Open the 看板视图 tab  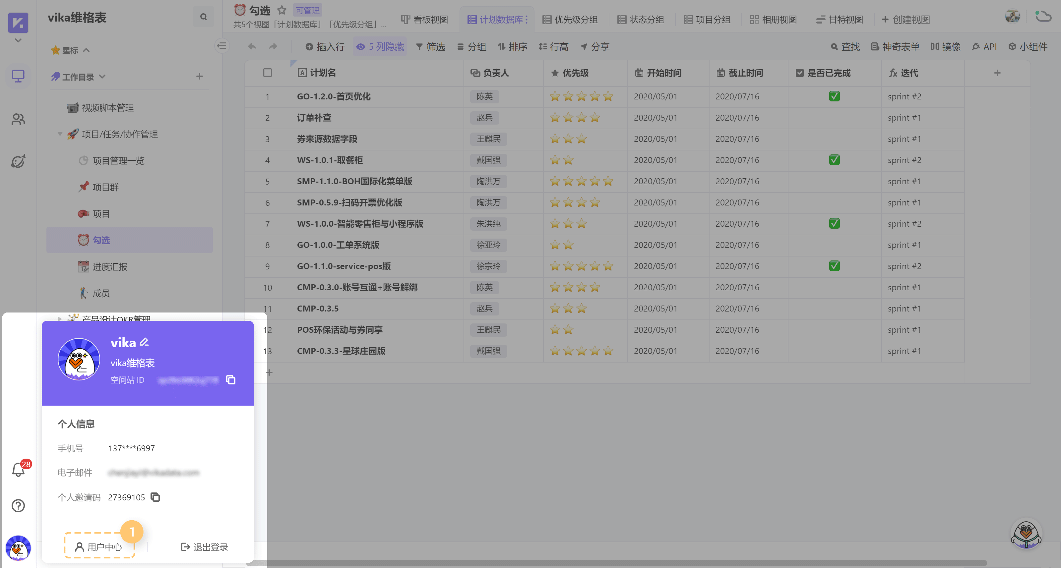[424, 19]
